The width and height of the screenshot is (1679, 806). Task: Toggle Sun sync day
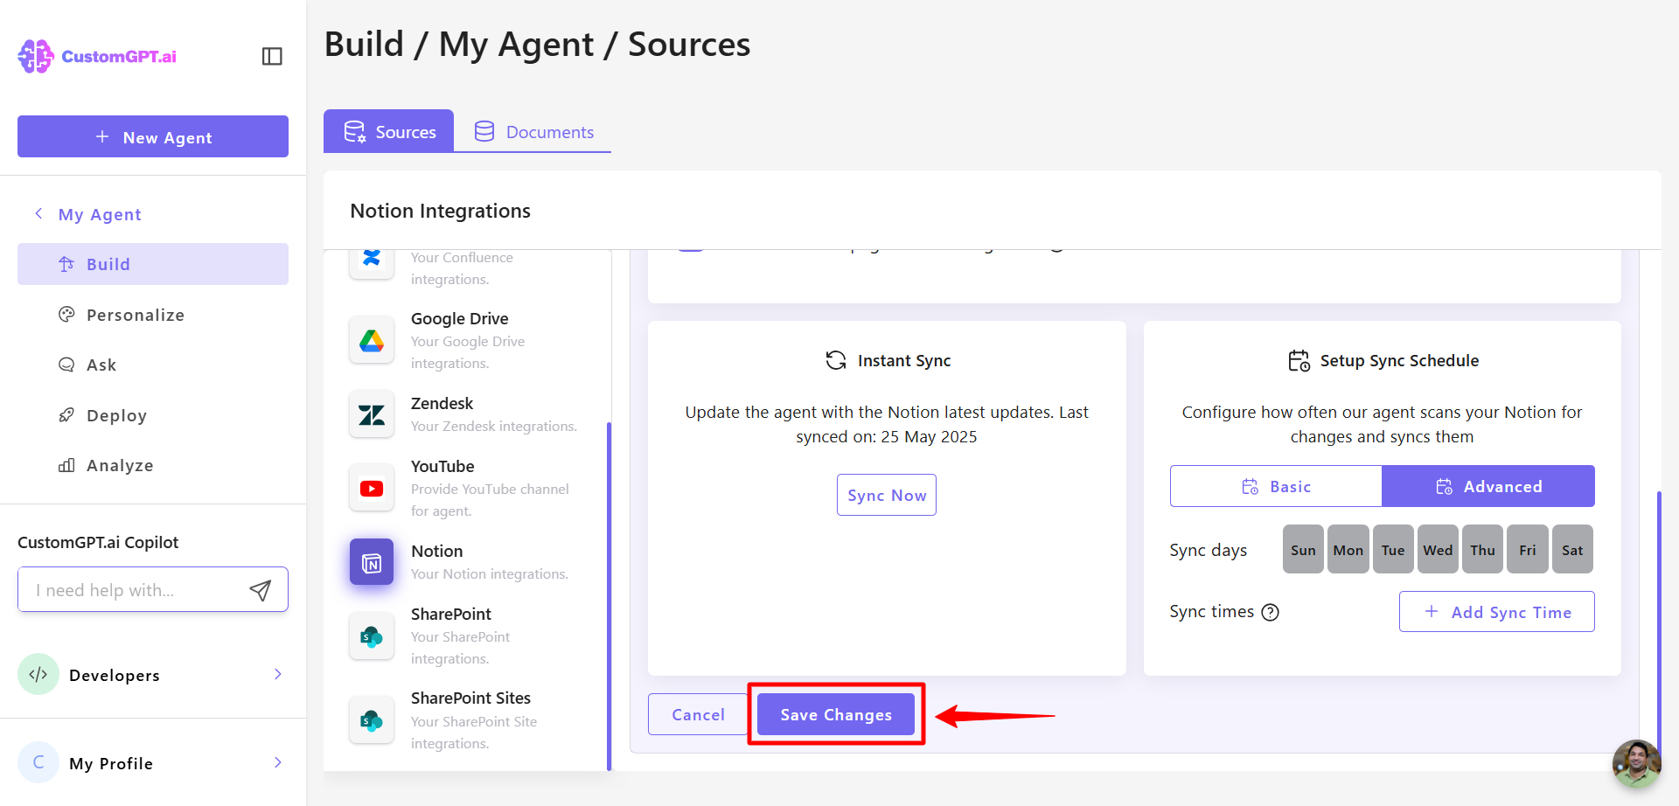[x=1303, y=549]
